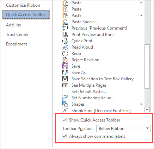The height and width of the screenshot is (149, 154).
Task: Choose the Redo circular arrow icon
Action: 65,54
